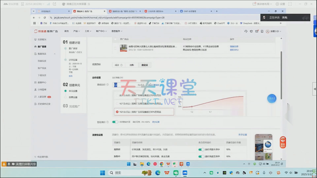Select the 加购 delivery goal tab
317x178 pixels.
(x=132, y=65)
